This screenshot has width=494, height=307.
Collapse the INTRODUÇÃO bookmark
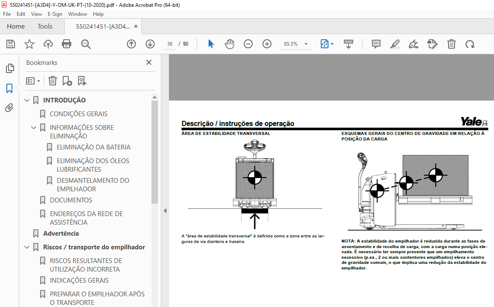coord(27,100)
